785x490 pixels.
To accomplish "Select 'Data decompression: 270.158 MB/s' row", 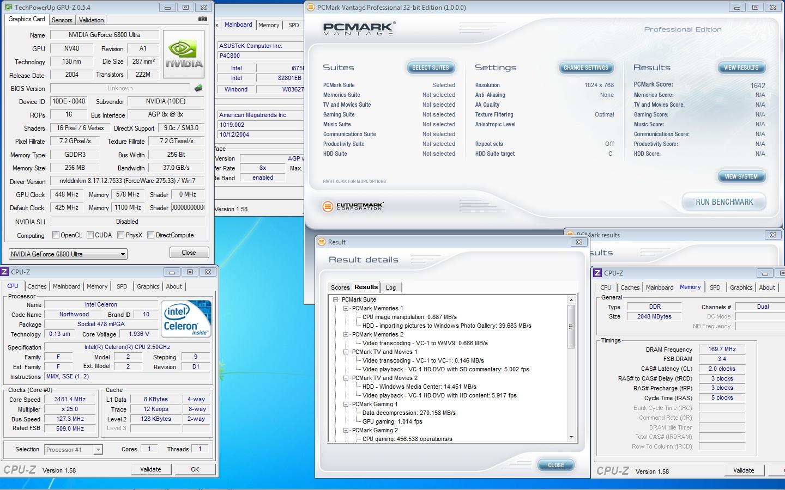I will (409, 413).
